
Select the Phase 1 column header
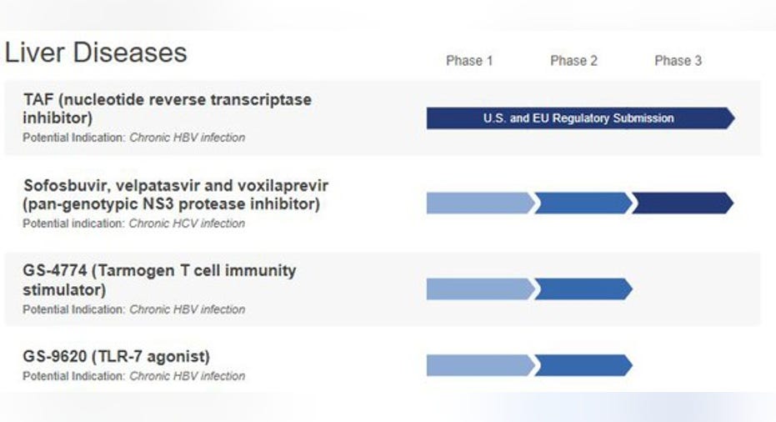[x=469, y=61]
